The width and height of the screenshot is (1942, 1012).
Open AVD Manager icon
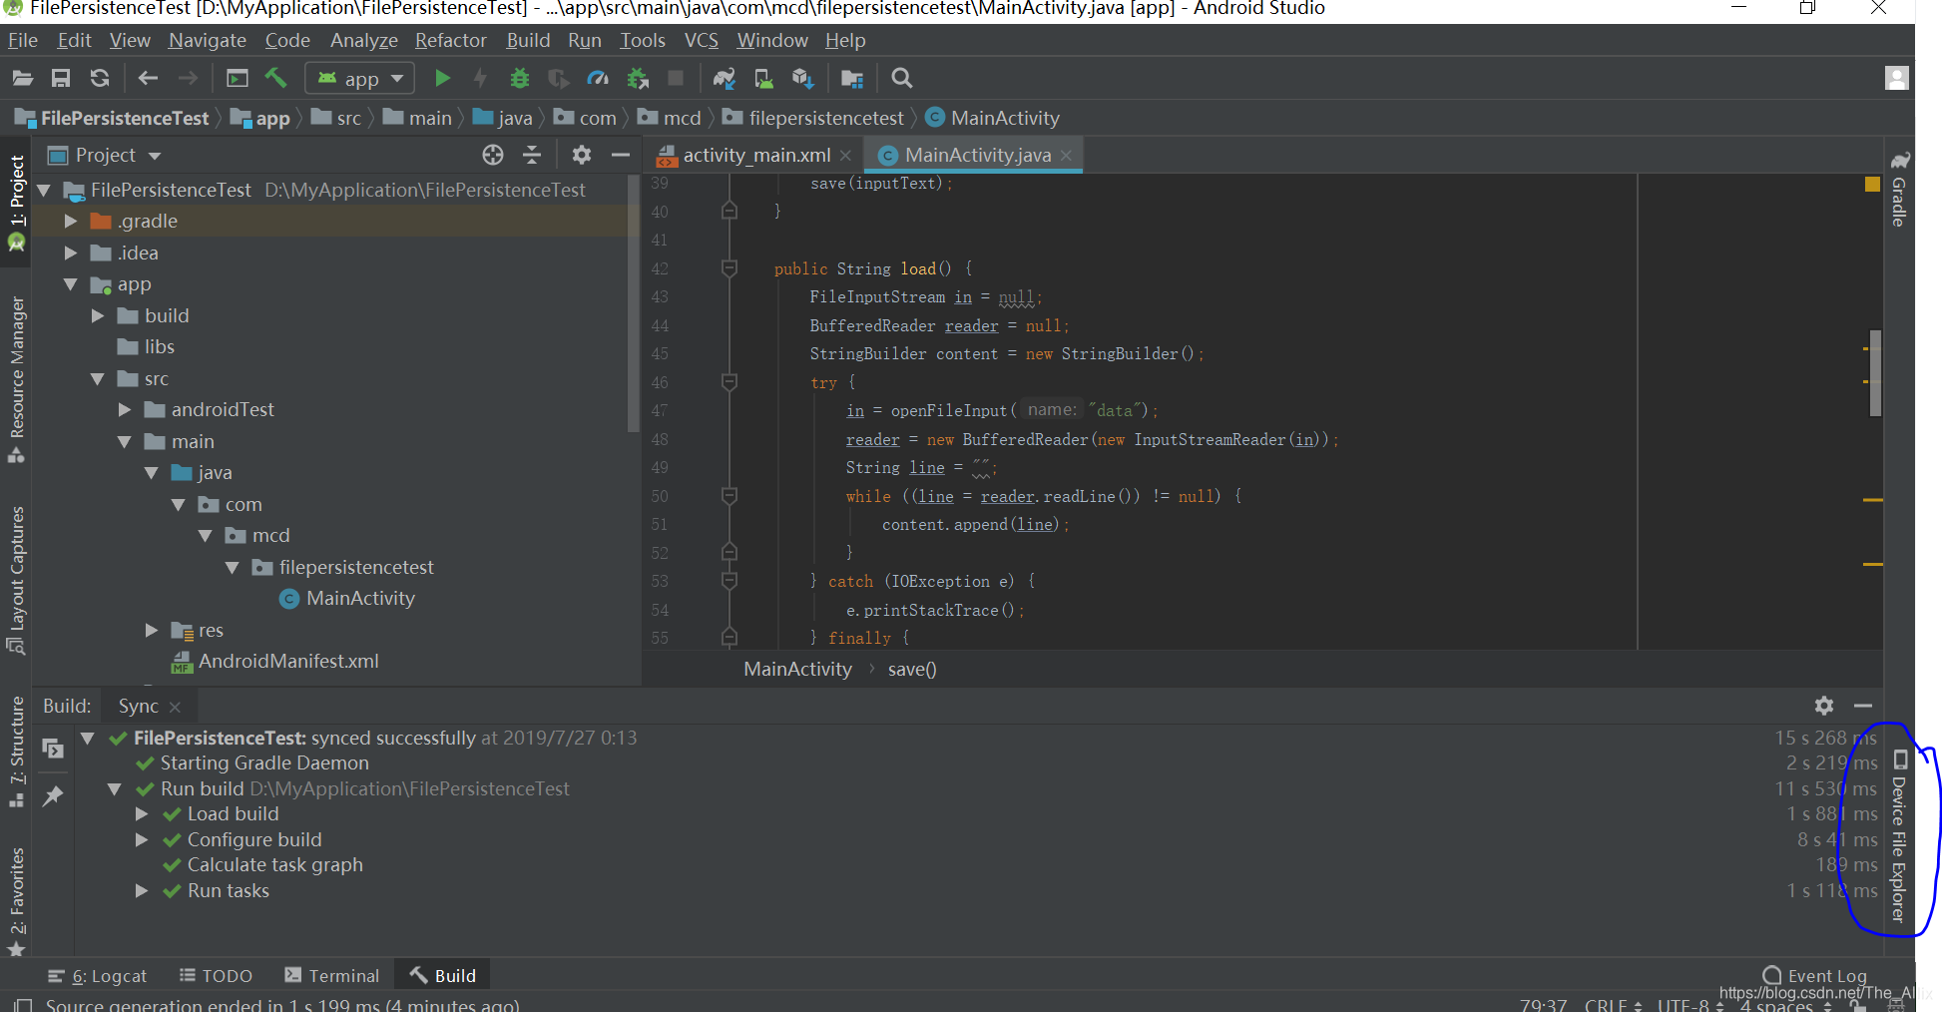tap(763, 78)
